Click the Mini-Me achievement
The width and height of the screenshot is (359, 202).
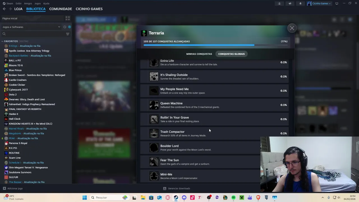click(x=200, y=176)
